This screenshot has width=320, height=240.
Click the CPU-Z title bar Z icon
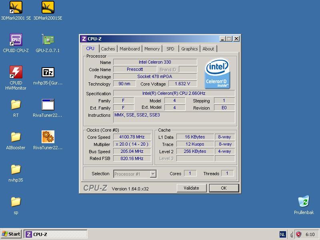pyautogui.click(x=84, y=39)
